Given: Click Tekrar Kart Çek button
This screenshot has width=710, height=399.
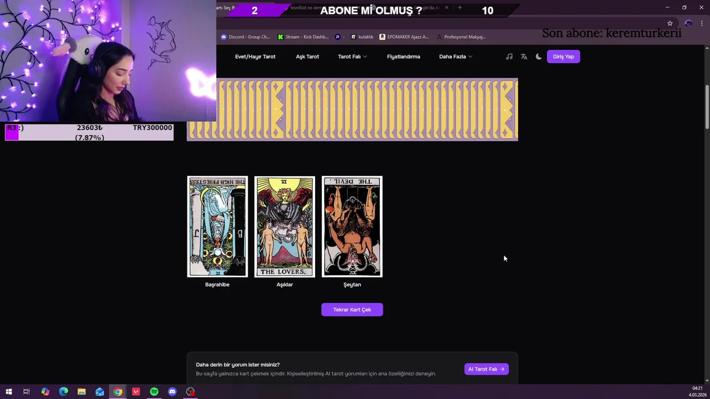Looking at the screenshot, I should [x=352, y=310].
